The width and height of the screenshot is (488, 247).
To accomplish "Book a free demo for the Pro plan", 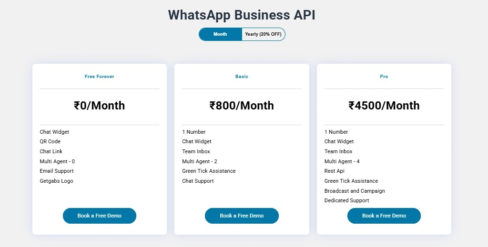I will click(384, 216).
